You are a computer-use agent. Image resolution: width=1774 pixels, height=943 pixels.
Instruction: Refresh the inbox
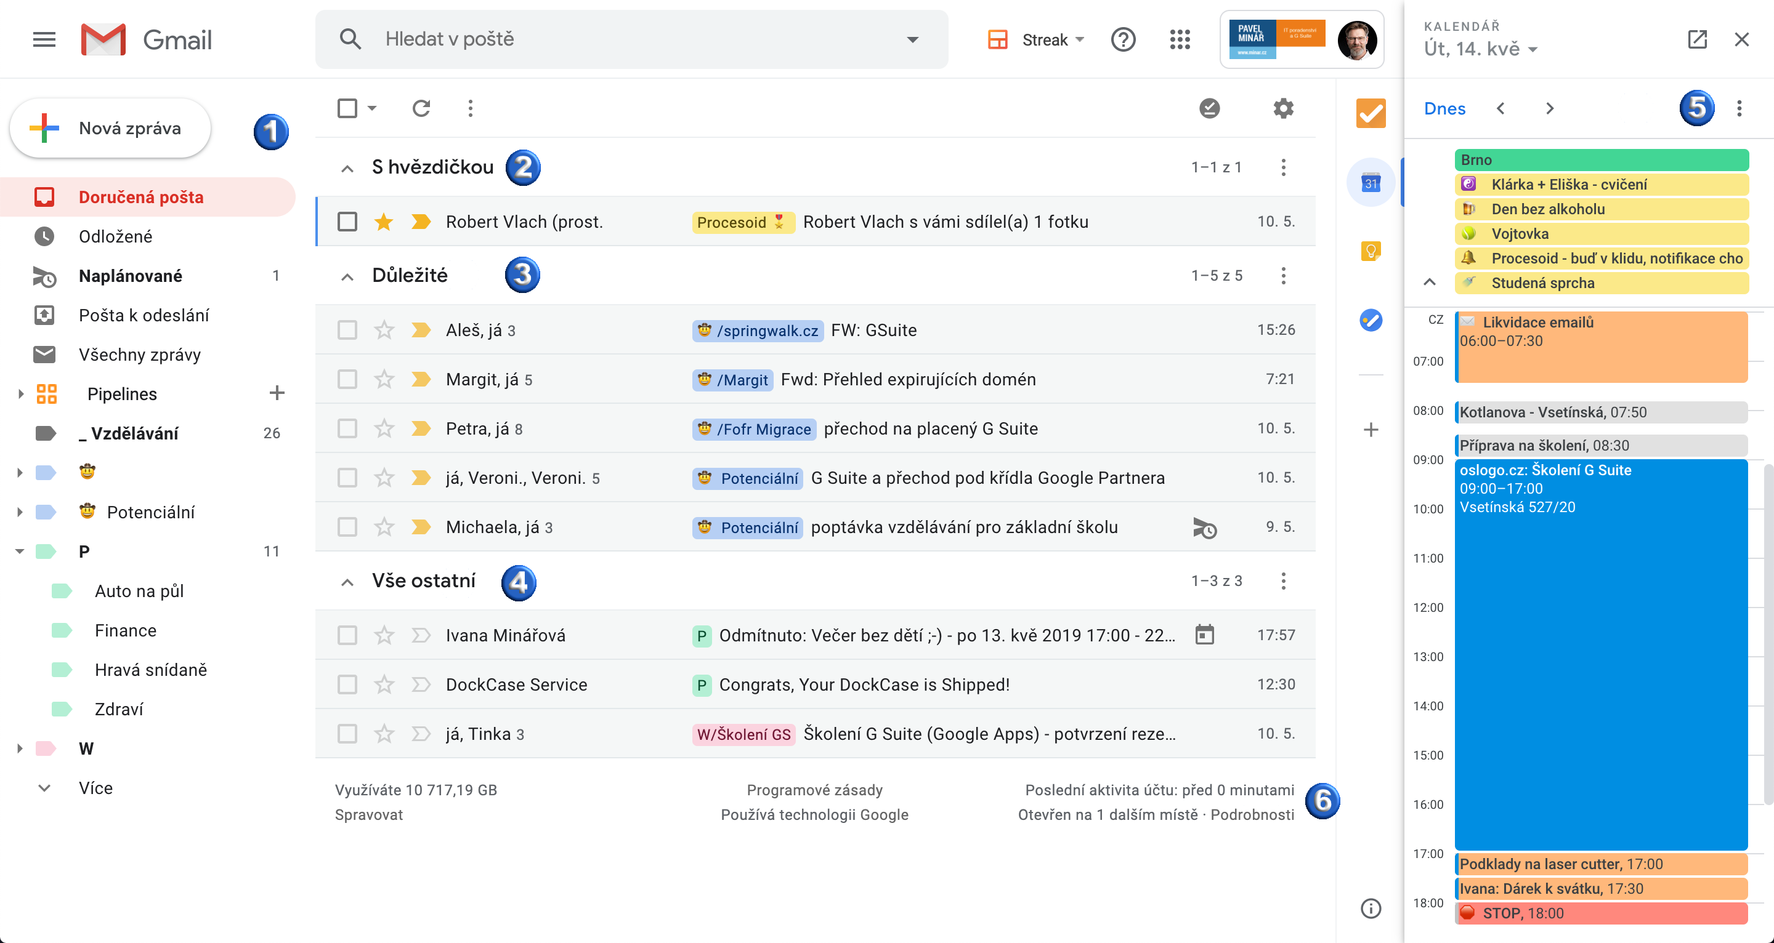coord(421,108)
